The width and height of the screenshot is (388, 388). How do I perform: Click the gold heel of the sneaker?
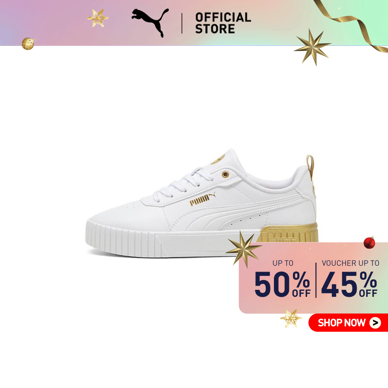[288, 232]
